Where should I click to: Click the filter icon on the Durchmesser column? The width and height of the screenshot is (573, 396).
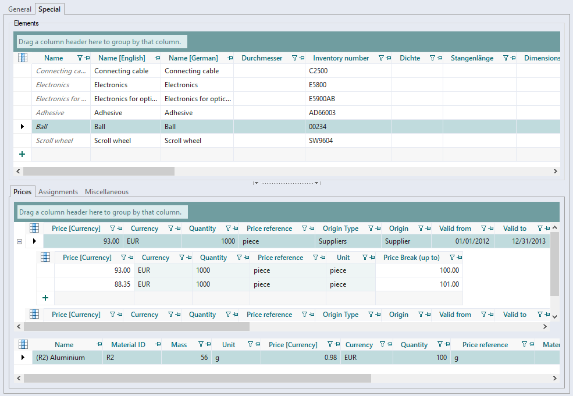click(294, 58)
